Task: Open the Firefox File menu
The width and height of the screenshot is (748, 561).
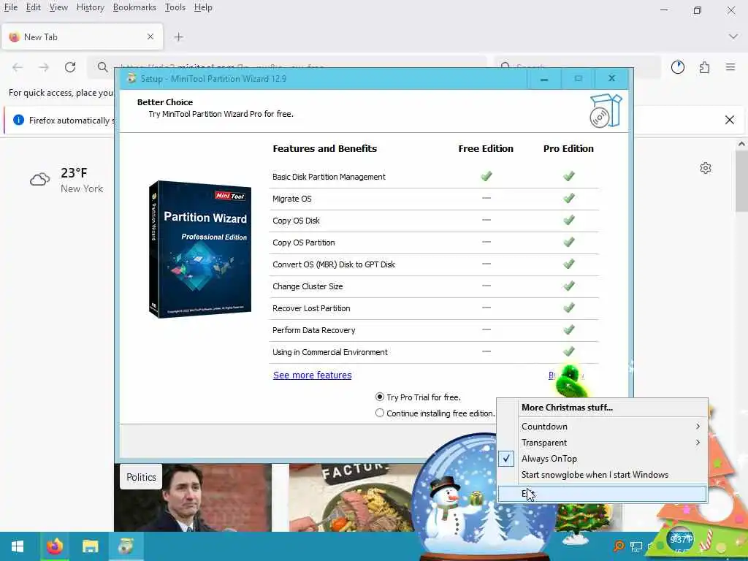Action: pyautogui.click(x=10, y=7)
